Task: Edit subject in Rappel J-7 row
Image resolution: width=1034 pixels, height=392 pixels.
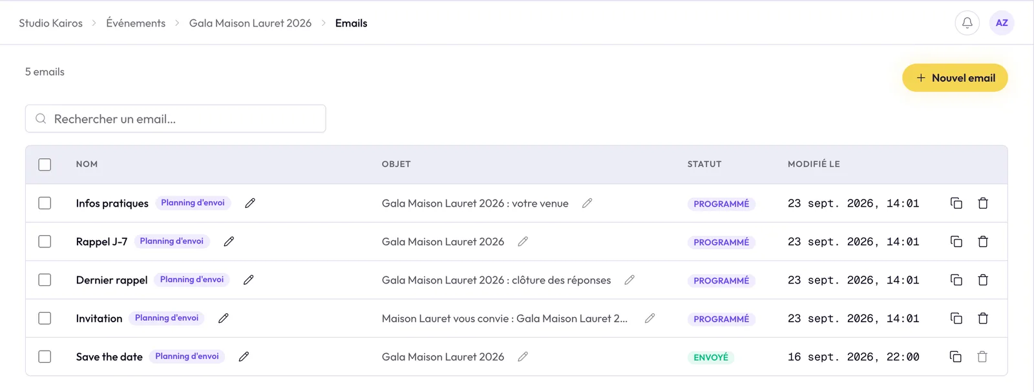Action: 523,242
